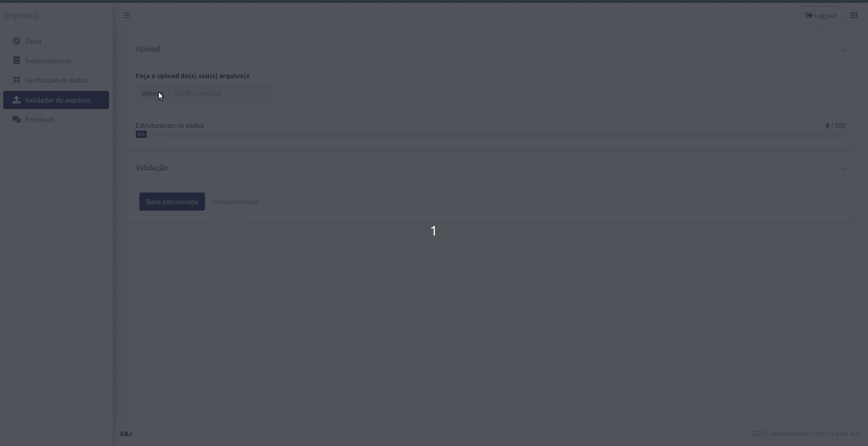
Task: Click the Inconsistencias database icon
Action: (x=17, y=61)
